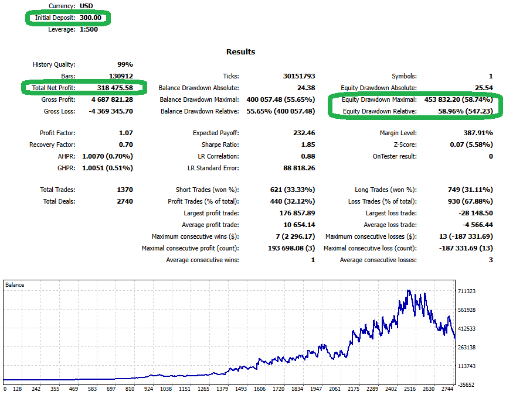This screenshot has width=506, height=395.
Task: Click the Profit Factor value 1.07
Action: pos(125,133)
